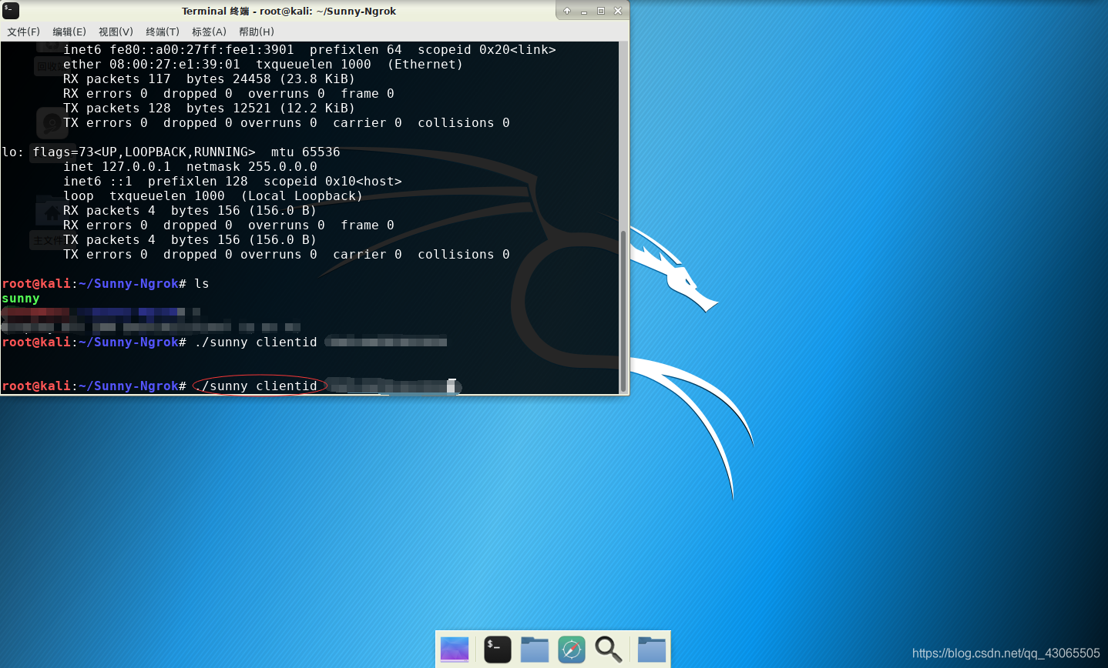Viewport: 1108px width, 668px height.
Task: Click 'flags=73<UP,LOOPBACK,RUNNING>' text
Action: (144, 152)
